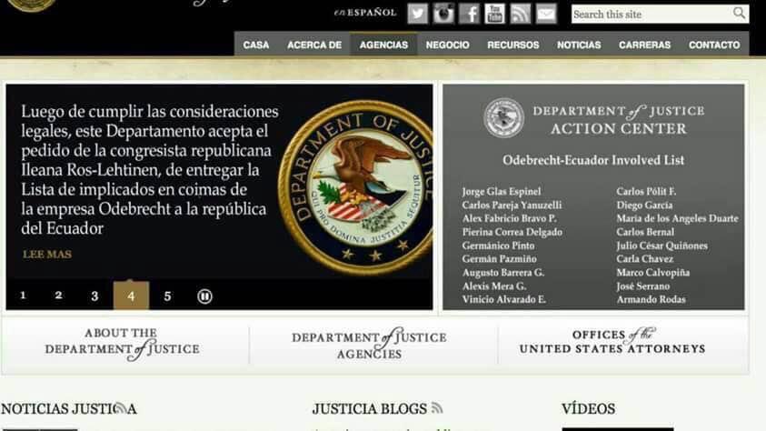Open Department of Justice Agencies
The image size is (766, 431).
click(x=369, y=345)
